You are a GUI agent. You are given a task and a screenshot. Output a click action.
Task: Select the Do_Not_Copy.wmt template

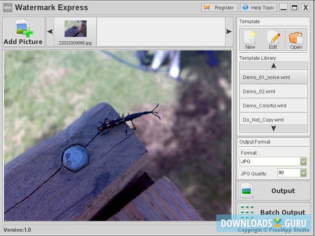[x=273, y=120]
